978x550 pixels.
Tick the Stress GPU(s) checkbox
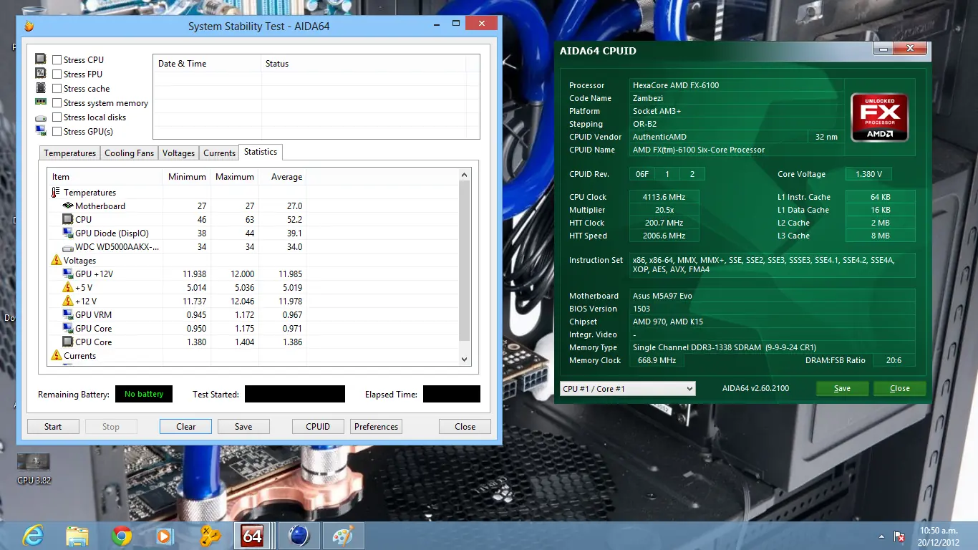[x=57, y=132]
